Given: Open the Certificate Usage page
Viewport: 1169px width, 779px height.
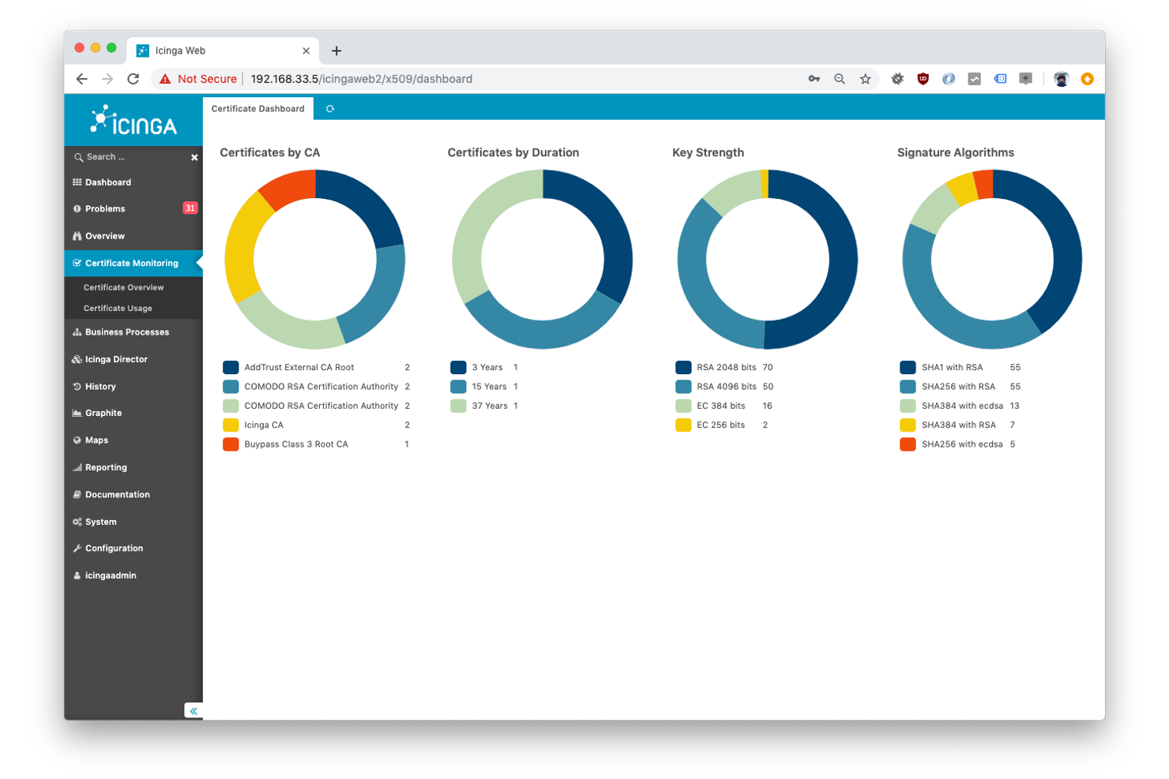Looking at the screenshot, I should coord(118,308).
